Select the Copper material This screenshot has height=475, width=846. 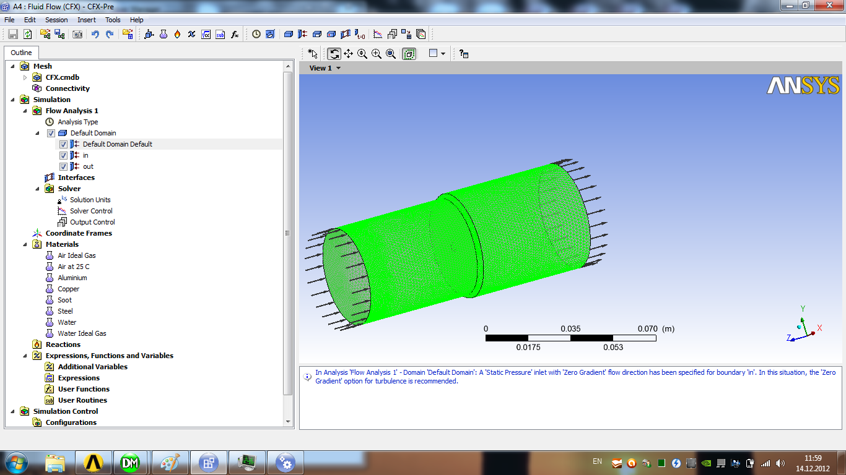point(69,289)
